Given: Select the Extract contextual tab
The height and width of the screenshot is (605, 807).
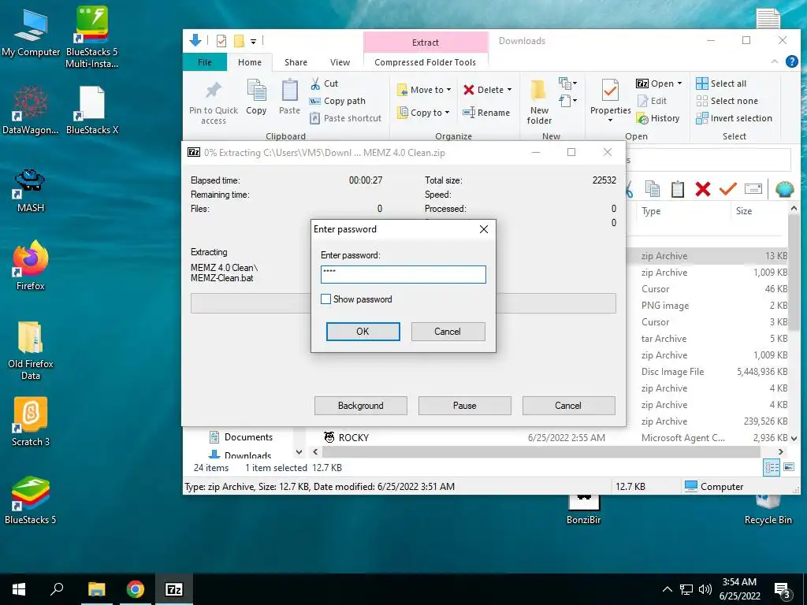Looking at the screenshot, I should pyautogui.click(x=425, y=43).
